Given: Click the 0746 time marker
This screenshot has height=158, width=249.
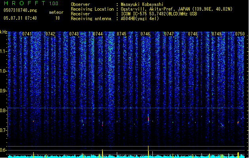Looking at the screenshot, I should click(x=145, y=34).
